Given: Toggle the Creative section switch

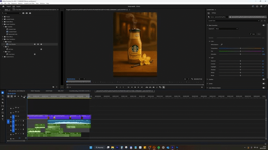Looking at the screenshot, I should point(264,79).
